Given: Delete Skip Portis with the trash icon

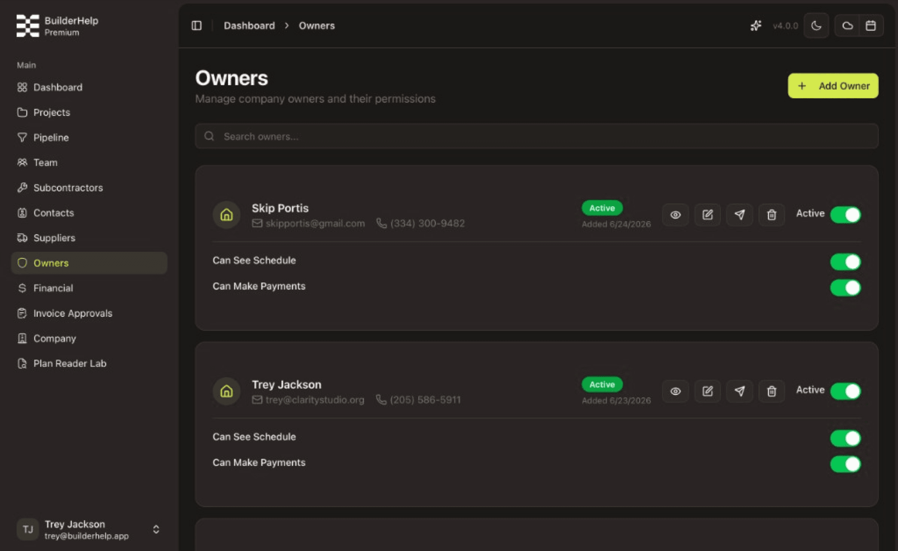Looking at the screenshot, I should click(x=772, y=215).
